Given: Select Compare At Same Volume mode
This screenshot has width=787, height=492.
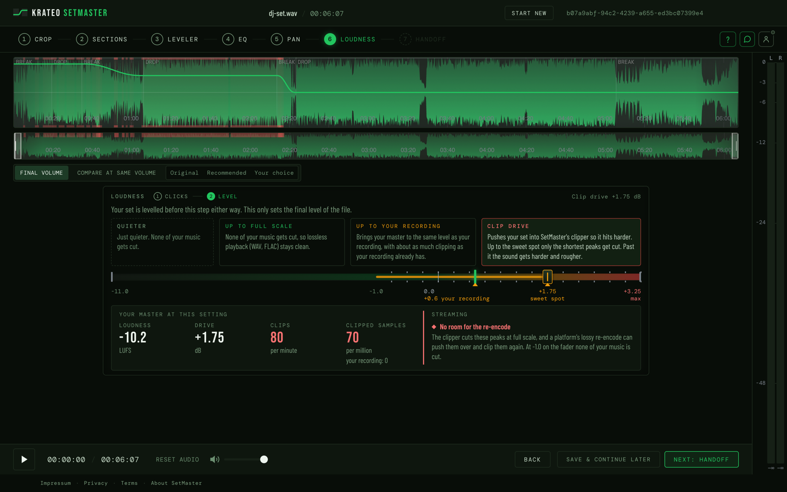Looking at the screenshot, I should point(117,173).
